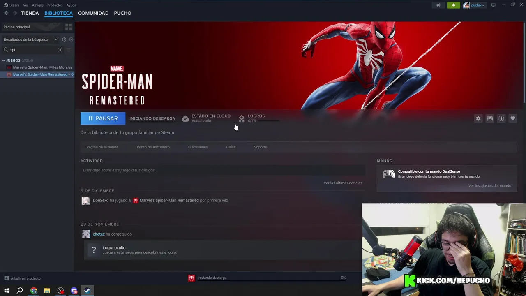Click Marvel's Spider-Man Remastered activity link
Image resolution: width=526 pixels, height=296 pixels.
169,201
